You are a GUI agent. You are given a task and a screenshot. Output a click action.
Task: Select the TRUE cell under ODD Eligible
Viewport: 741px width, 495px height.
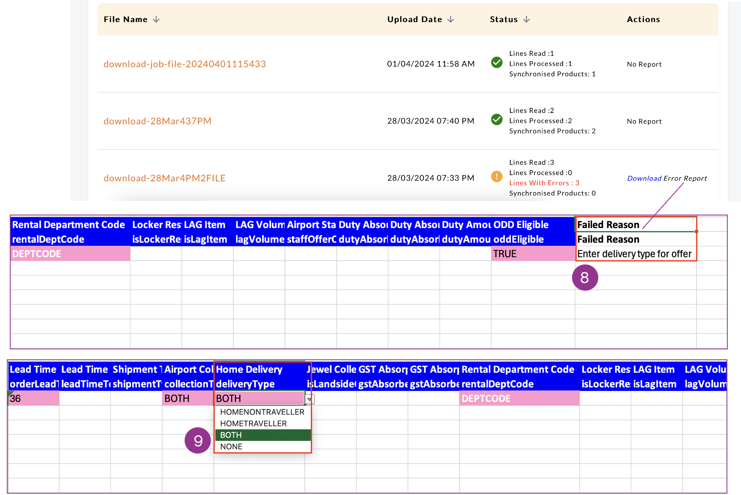(532, 254)
